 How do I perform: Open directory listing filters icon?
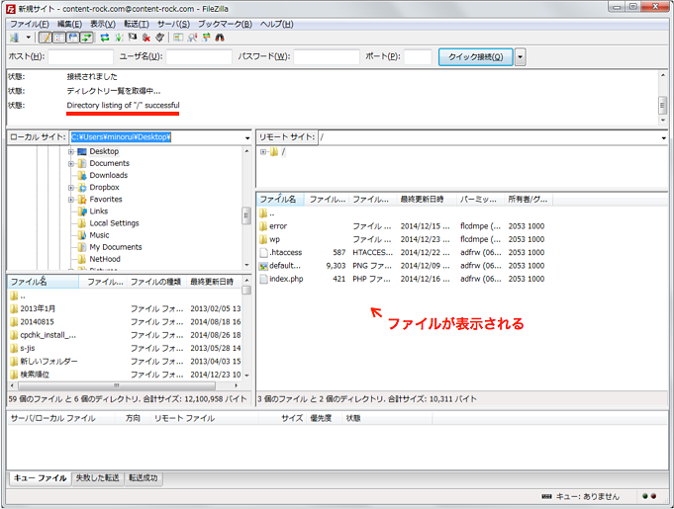(178, 38)
